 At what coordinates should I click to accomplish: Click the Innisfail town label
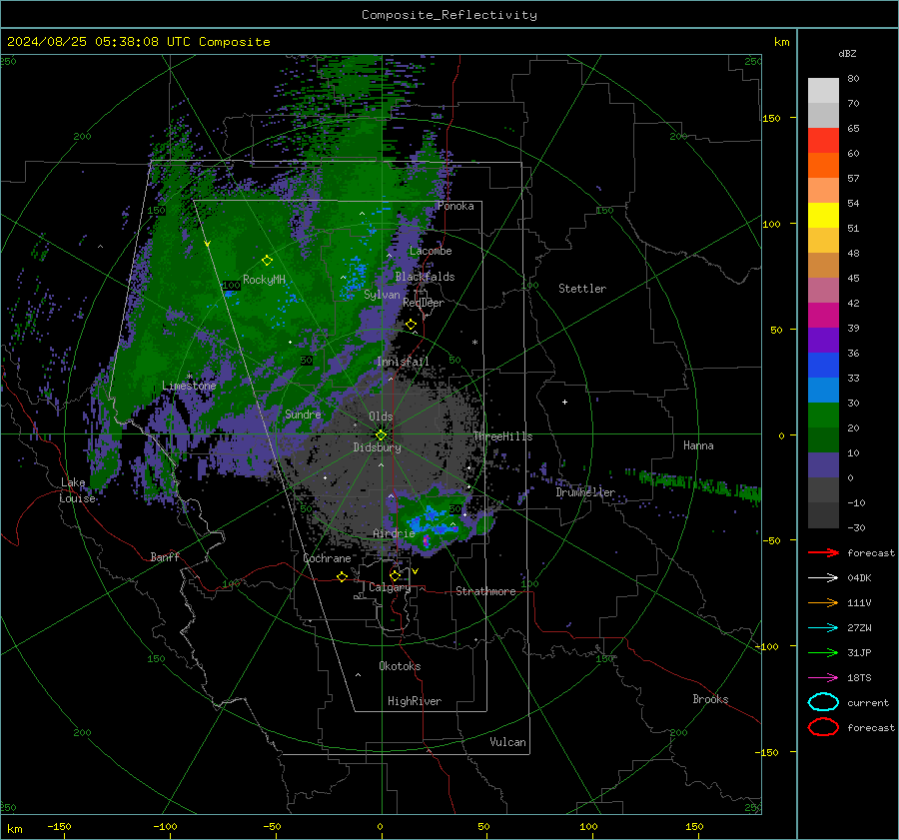pos(403,362)
